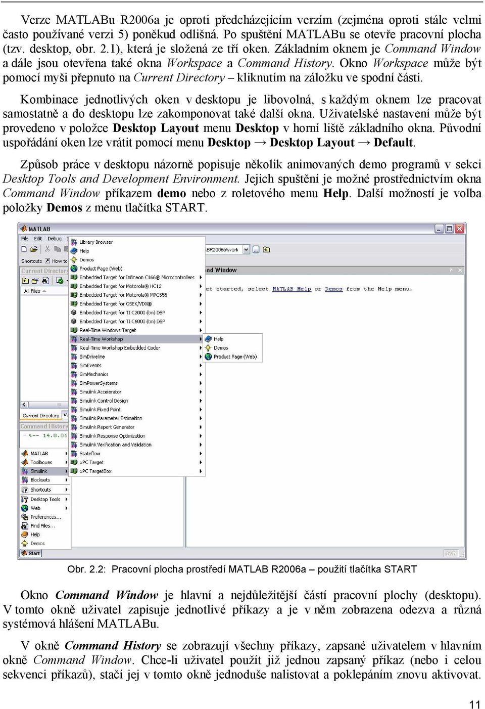This screenshot has width=485, height=709.
Task: Select xPC Target menu item
Action: [137, 463]
